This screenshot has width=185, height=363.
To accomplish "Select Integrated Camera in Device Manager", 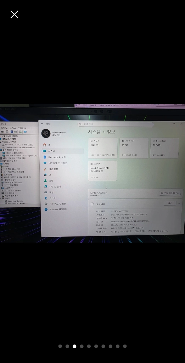I will [15, 201].
